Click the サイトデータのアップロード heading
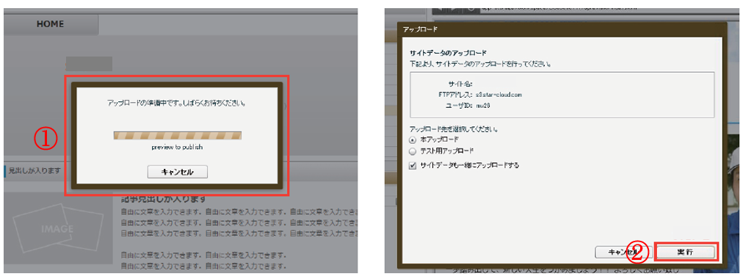Image resolution: width=743 pixels, height=279 pixels. (449, 53)
